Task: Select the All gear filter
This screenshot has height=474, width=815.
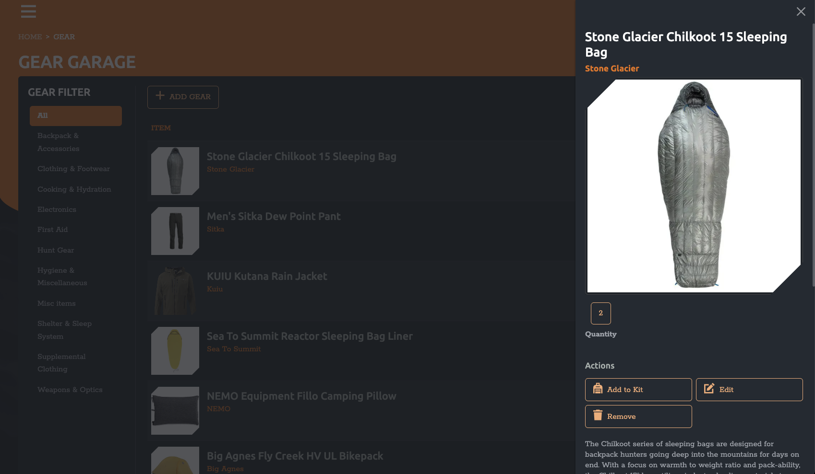Action: pos(76,116)
